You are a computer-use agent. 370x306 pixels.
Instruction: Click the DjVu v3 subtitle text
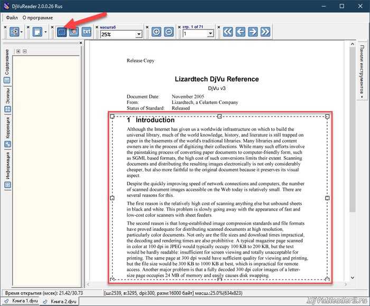(217, 88)
